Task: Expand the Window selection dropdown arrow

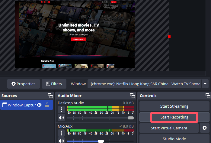Action: click(x=205, y=84)
